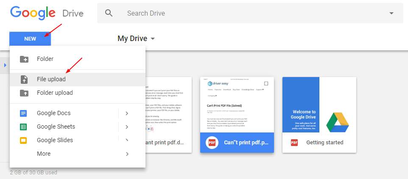The height and width of the screenshot is (179, 408).
Task: Click the blue NEW button
Action: (x=30, y=39)
